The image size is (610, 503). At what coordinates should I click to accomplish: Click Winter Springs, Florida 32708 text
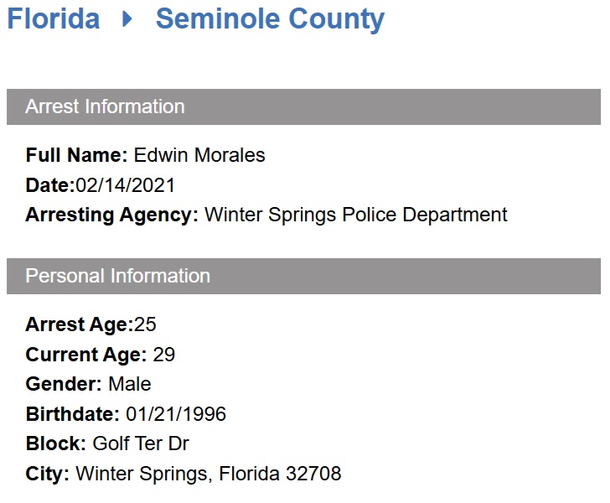coord(209,474)
